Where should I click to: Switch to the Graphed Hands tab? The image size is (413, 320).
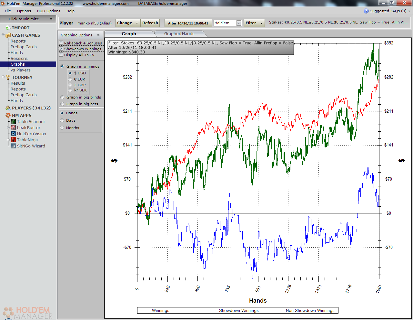coord(179,34)
